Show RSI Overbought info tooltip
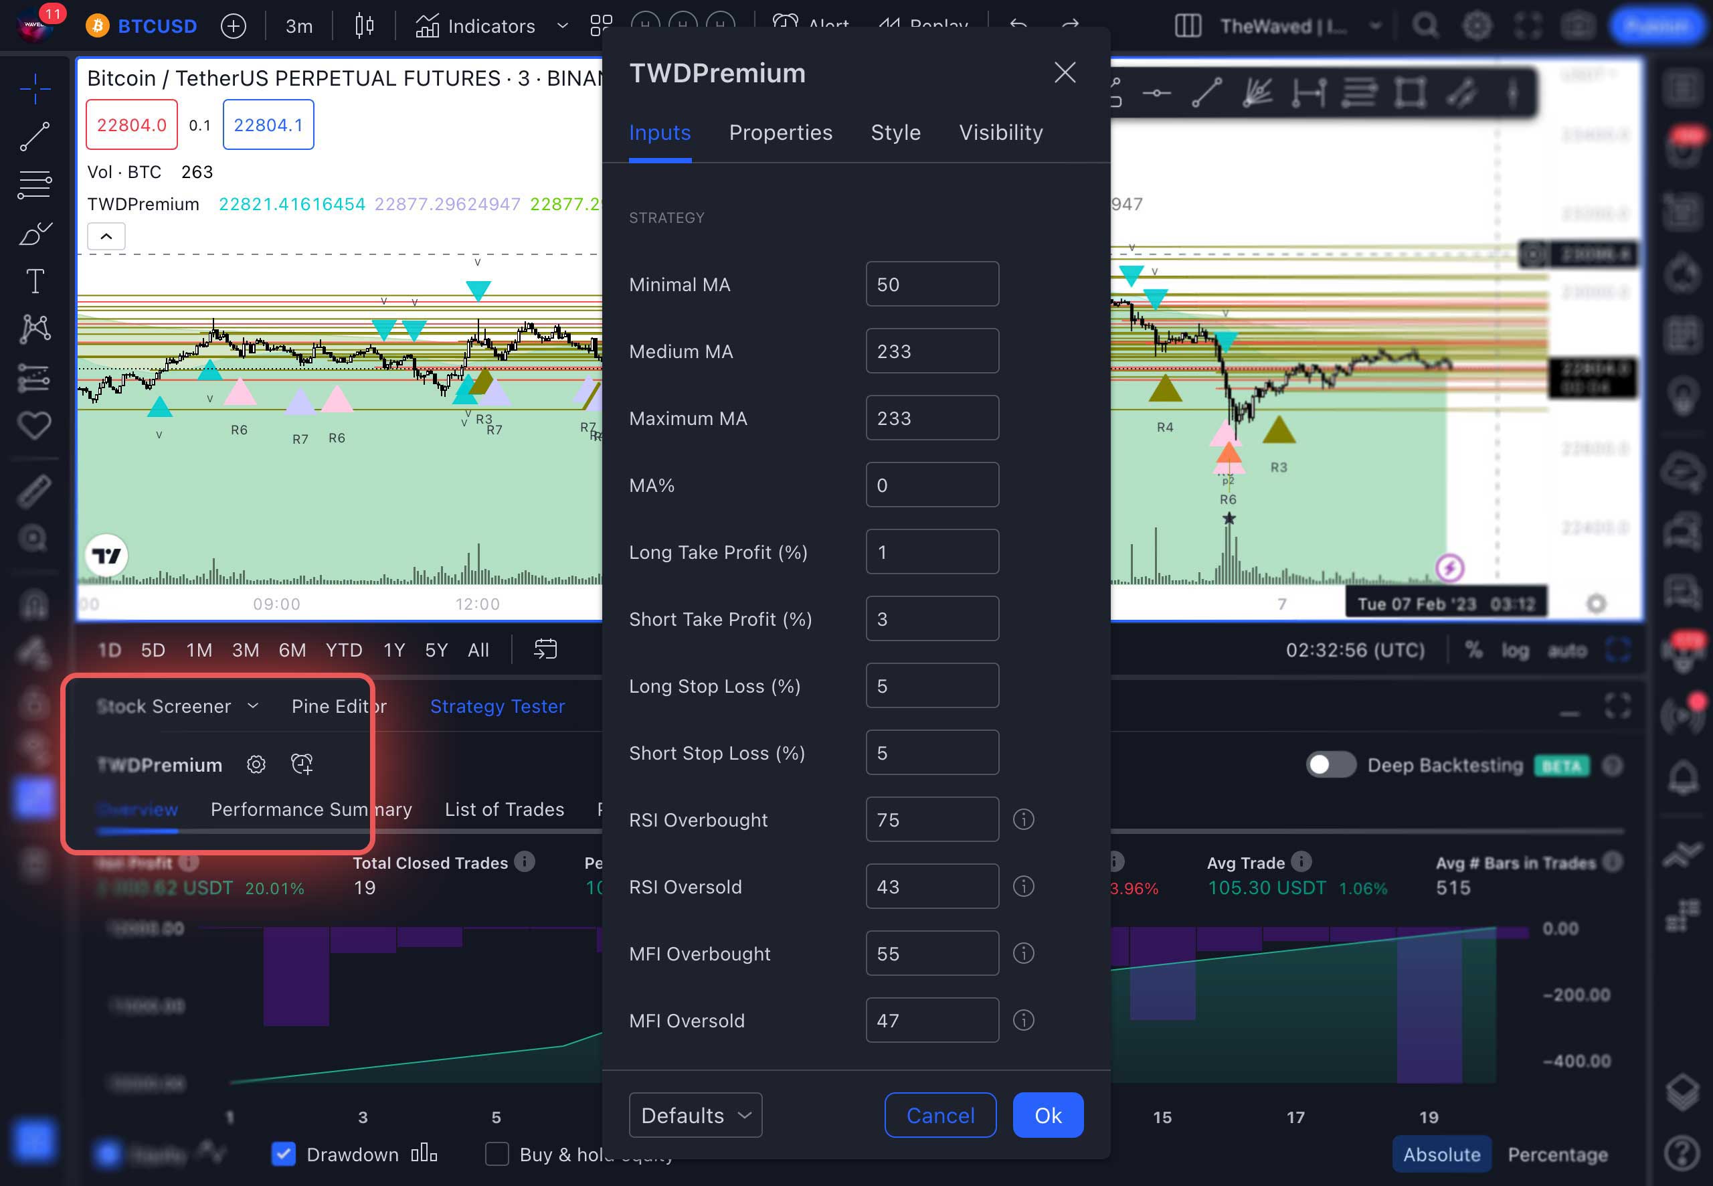 tap(1024, 820)
